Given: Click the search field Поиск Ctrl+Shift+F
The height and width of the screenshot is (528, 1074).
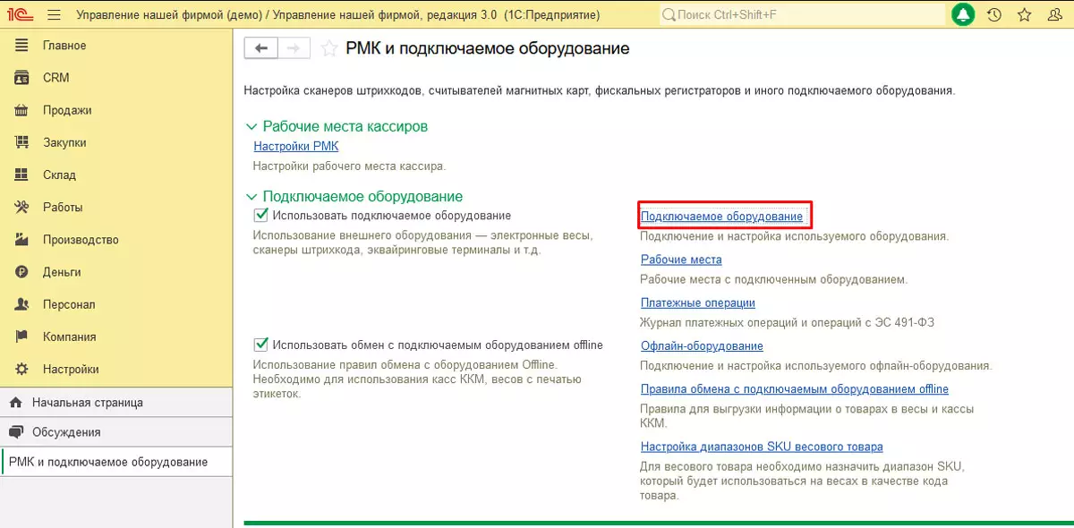Looking at the screenshot, I should [x=802, y=15].
